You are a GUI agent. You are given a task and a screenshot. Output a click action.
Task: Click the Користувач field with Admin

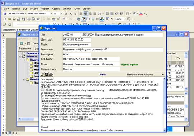pyautogui.click(x=77, y=54)
